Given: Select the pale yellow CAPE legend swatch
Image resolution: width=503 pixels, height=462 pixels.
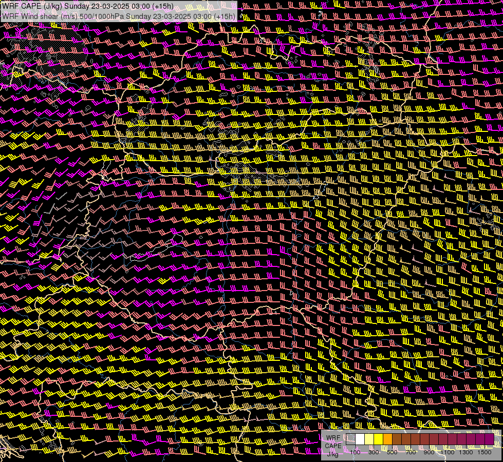Looking at the screenshot, I should click(369, 439).
